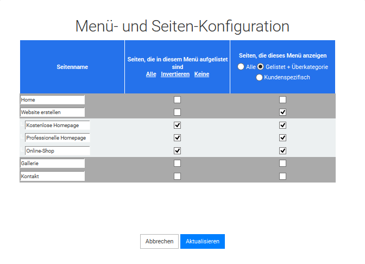Uncheck Kostenlose Homepage listed-in-menu checkbox
The width and height of the screenshot is (365, 264).
pos(177,125)
